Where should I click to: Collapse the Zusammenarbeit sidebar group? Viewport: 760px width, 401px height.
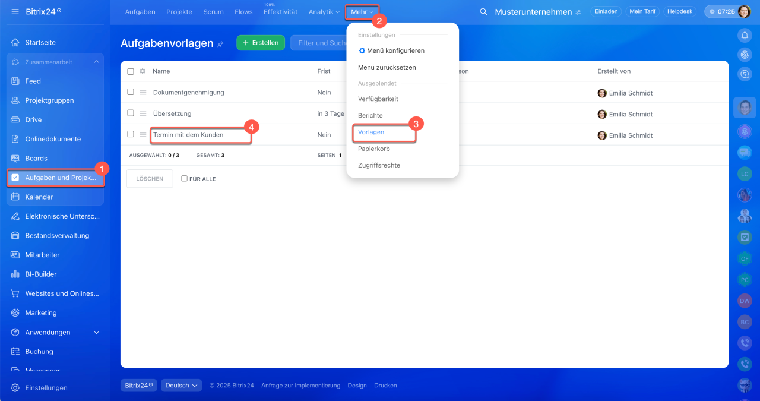96,62
